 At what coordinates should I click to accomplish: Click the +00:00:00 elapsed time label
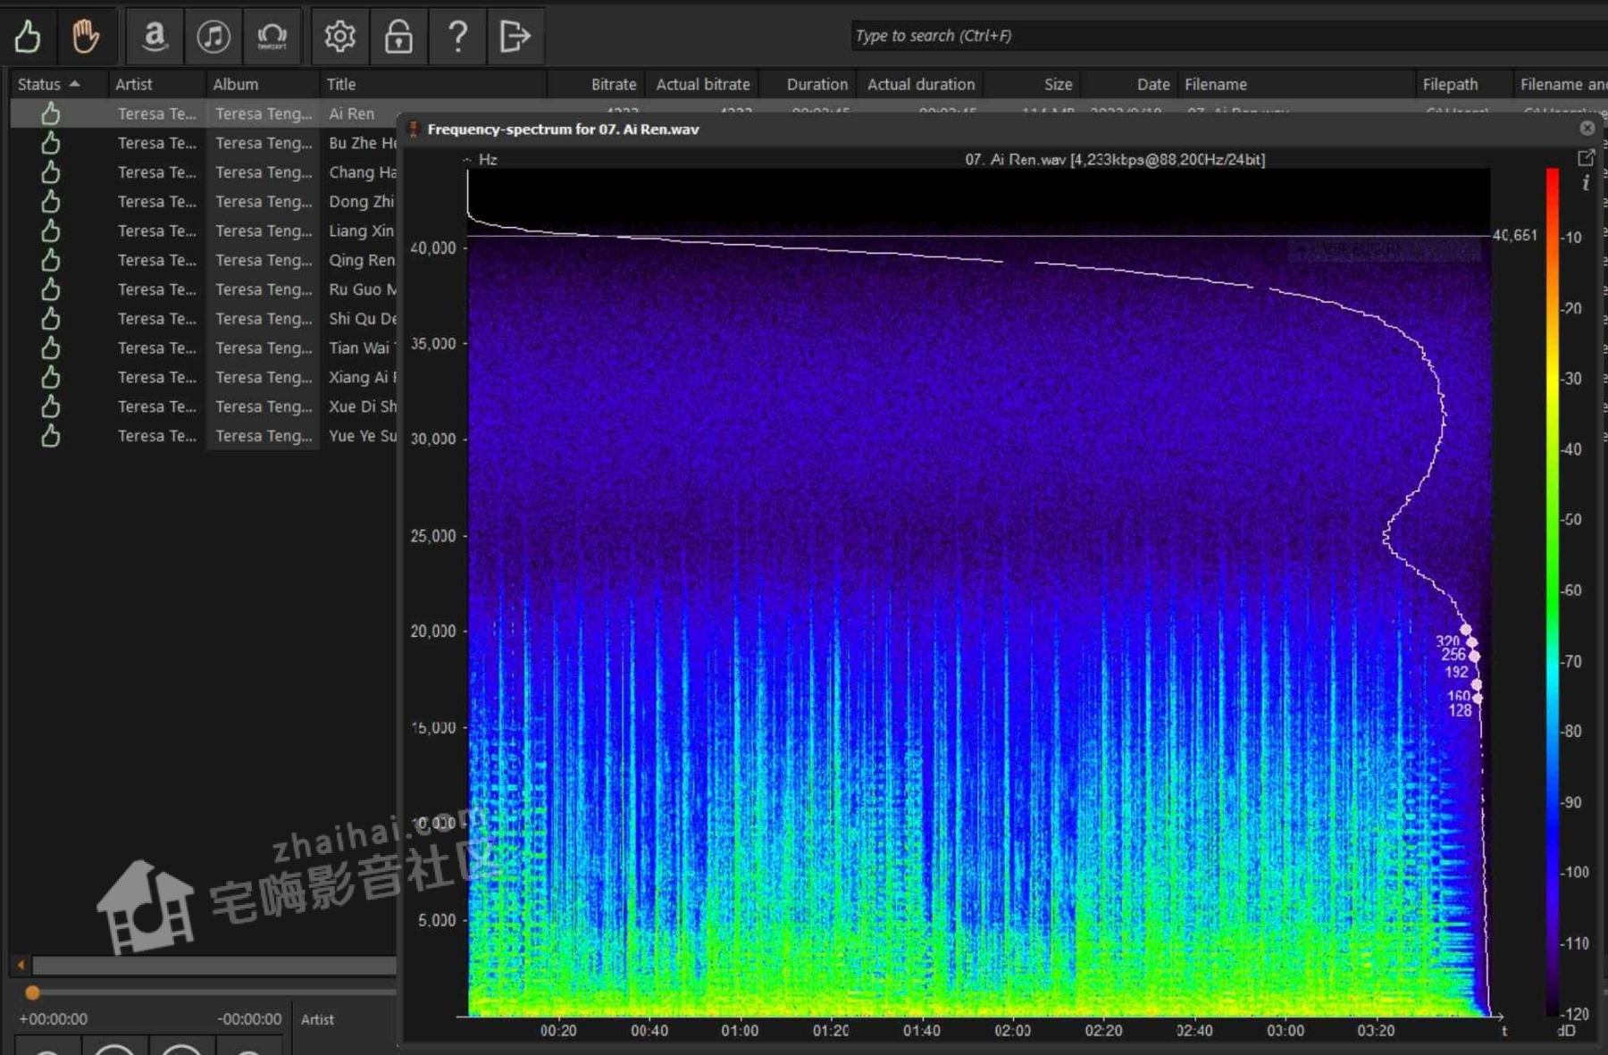pyautogui.click(x=54, y=1019)
